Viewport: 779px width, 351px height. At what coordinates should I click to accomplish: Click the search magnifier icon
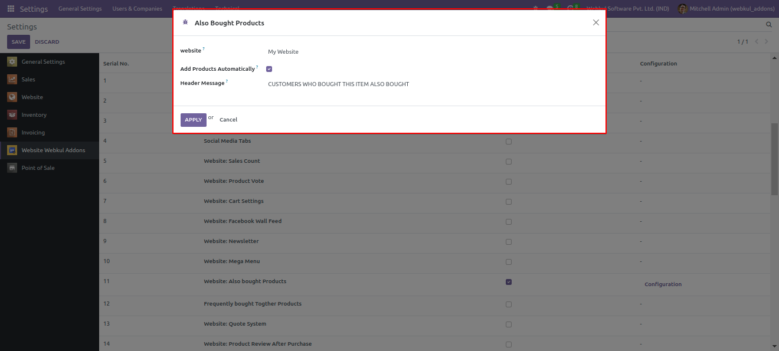tap(768, 25)
